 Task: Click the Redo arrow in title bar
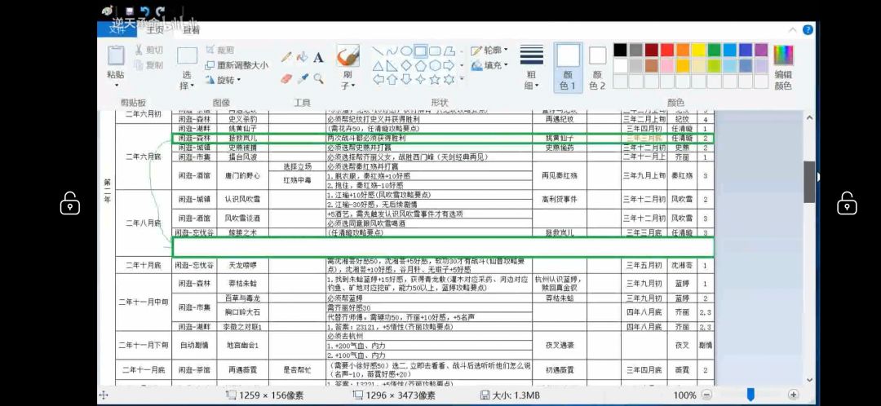pos(161,11)
